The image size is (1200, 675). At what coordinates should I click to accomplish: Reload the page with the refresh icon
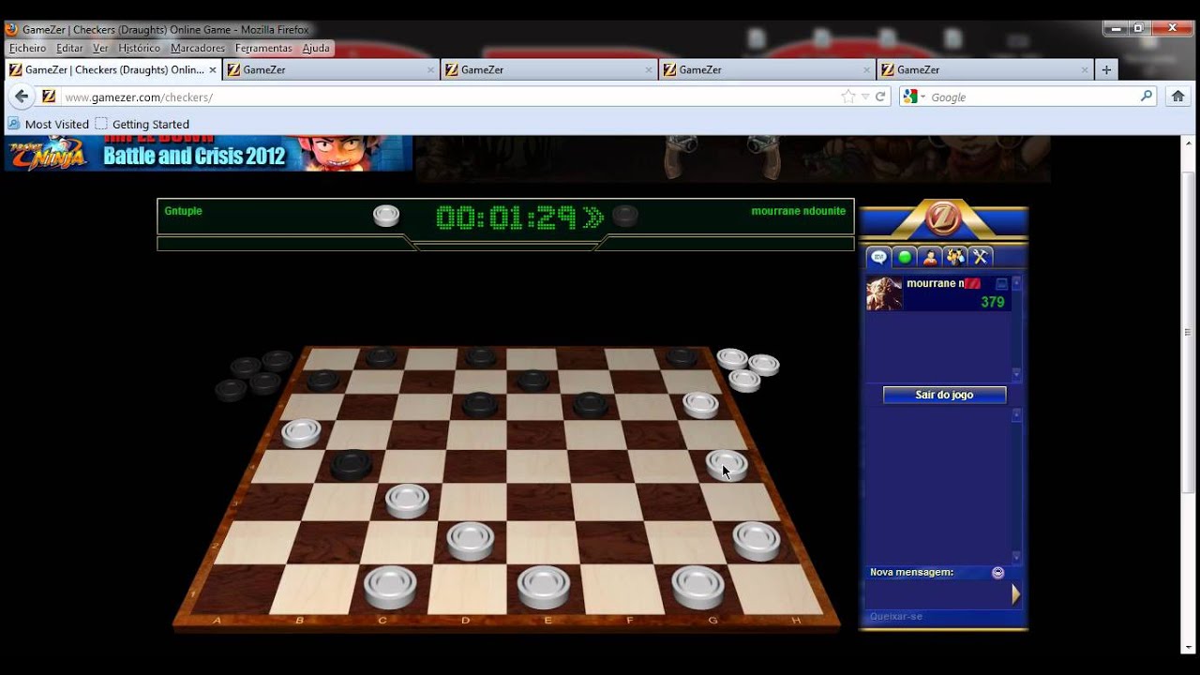880,97
